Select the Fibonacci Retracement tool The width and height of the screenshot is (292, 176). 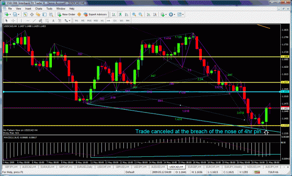coord(47,21)
